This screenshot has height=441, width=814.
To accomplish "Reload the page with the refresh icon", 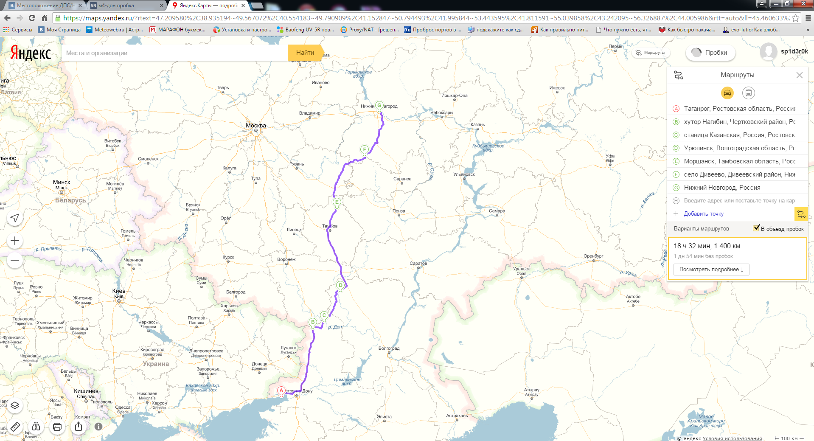I will pyautogui.click(x=32, y=18).
